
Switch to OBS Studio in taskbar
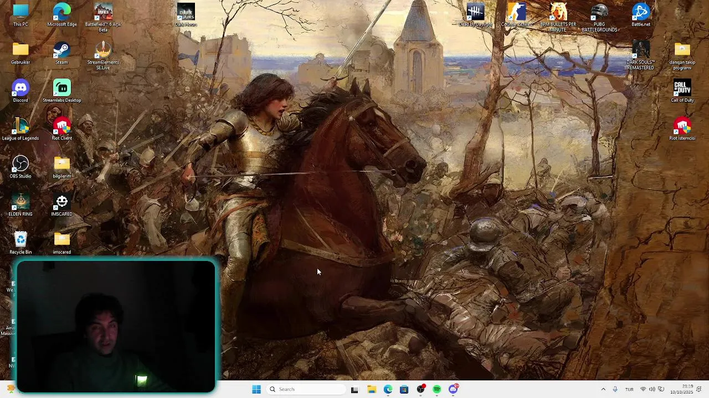tap(421, 389)
